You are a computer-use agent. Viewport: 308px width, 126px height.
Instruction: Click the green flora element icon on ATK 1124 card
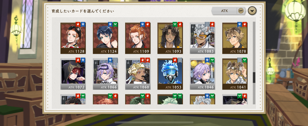pyautogui.click(x=115, y=24)
